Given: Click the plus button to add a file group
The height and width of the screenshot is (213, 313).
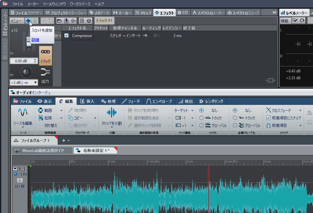Looking at the screenshot, I should (x=64, y=141).
